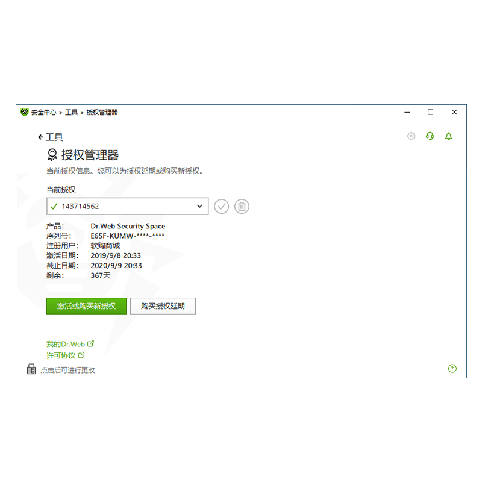Open help via the question mark icon
The width and height of the screenshot is (482, 482).
(x=452, y=368)
